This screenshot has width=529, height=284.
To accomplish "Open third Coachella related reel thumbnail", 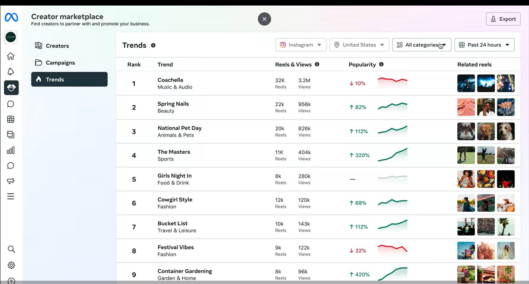I will [506, 83].
